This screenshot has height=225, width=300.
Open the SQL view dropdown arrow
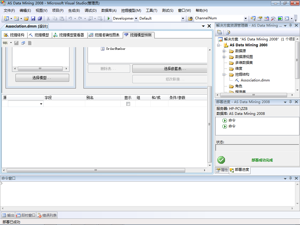[11, 43]
